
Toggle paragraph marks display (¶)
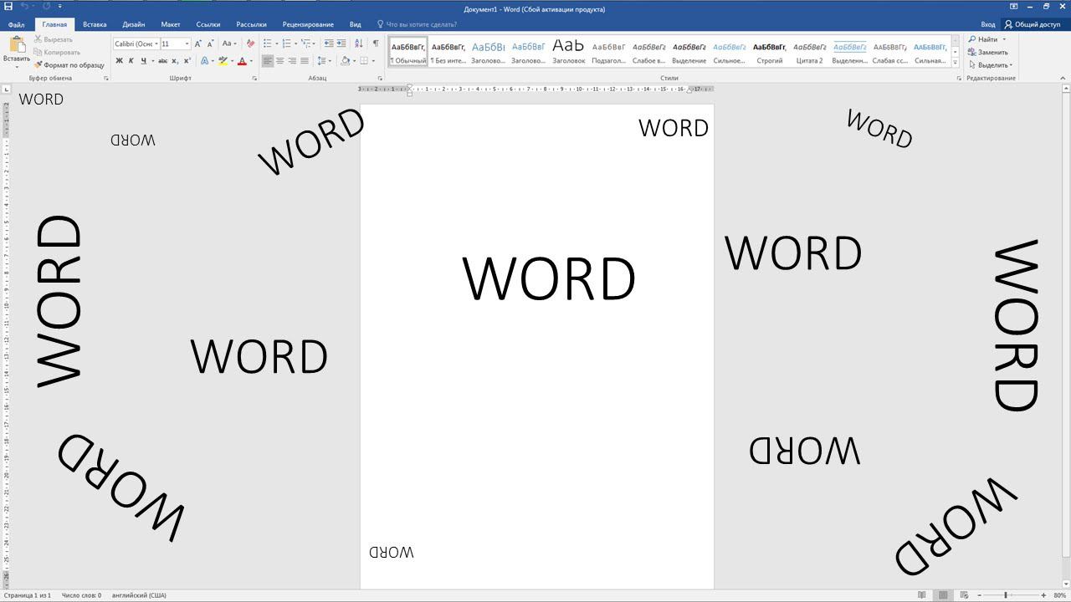click(x=376, y=43)
